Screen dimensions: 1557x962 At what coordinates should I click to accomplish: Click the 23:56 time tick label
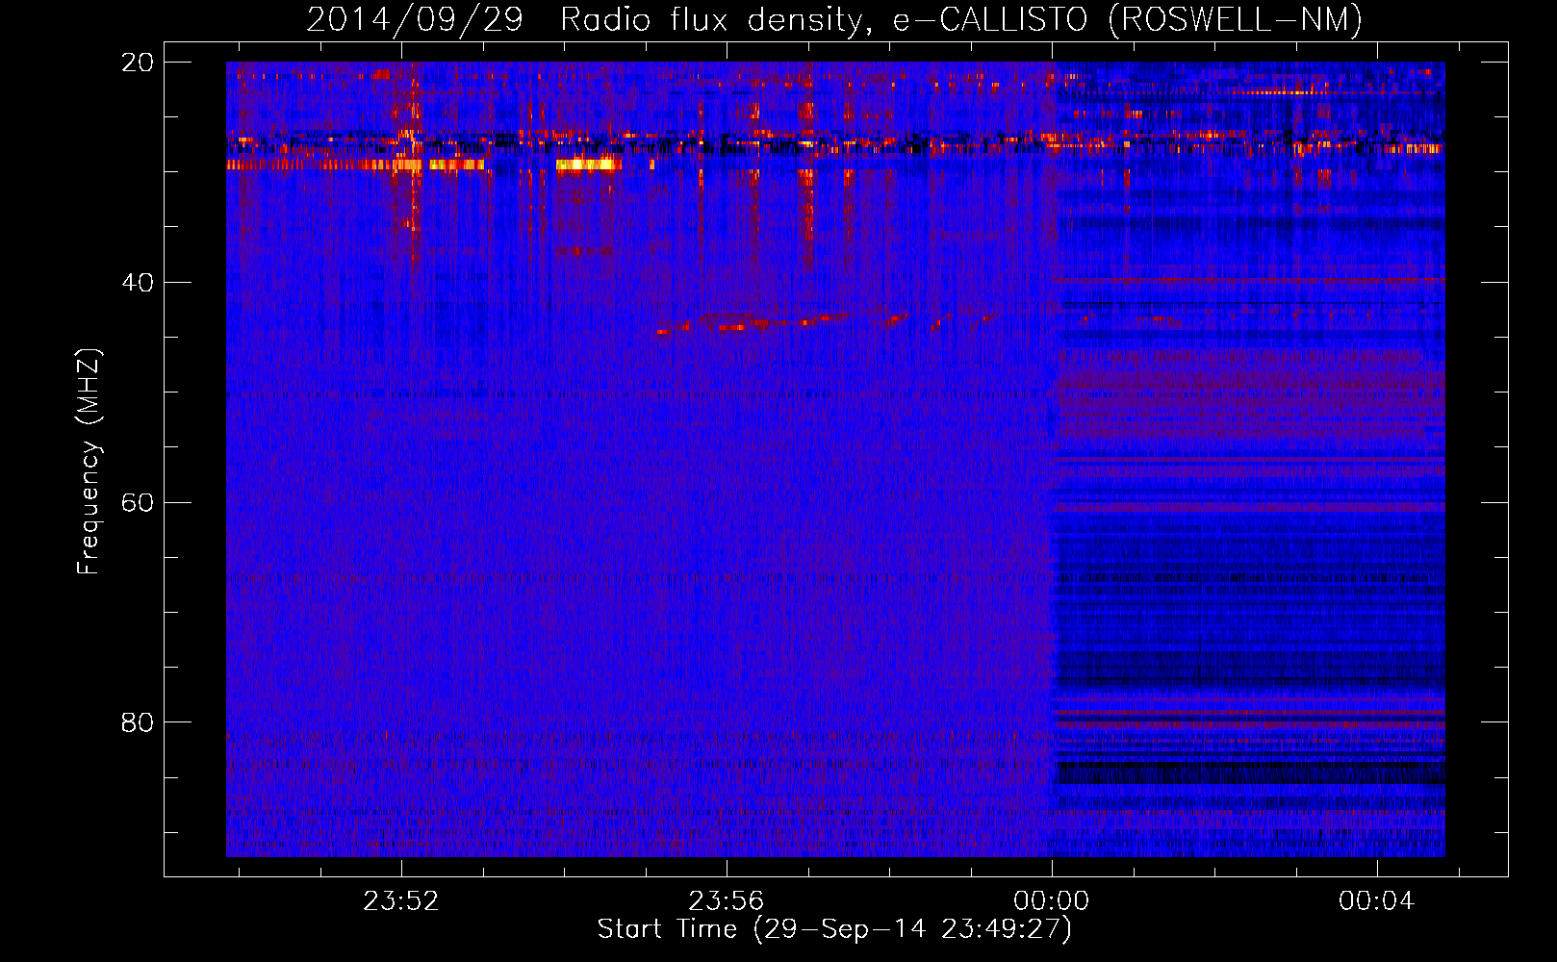tap(726, 901)
